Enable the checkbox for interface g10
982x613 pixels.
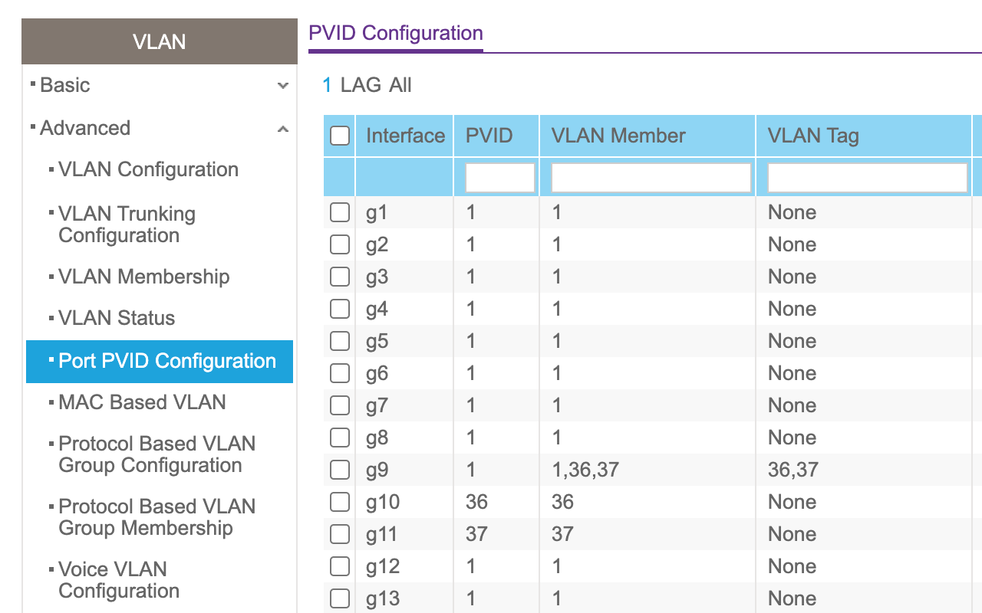click(340, 502)
